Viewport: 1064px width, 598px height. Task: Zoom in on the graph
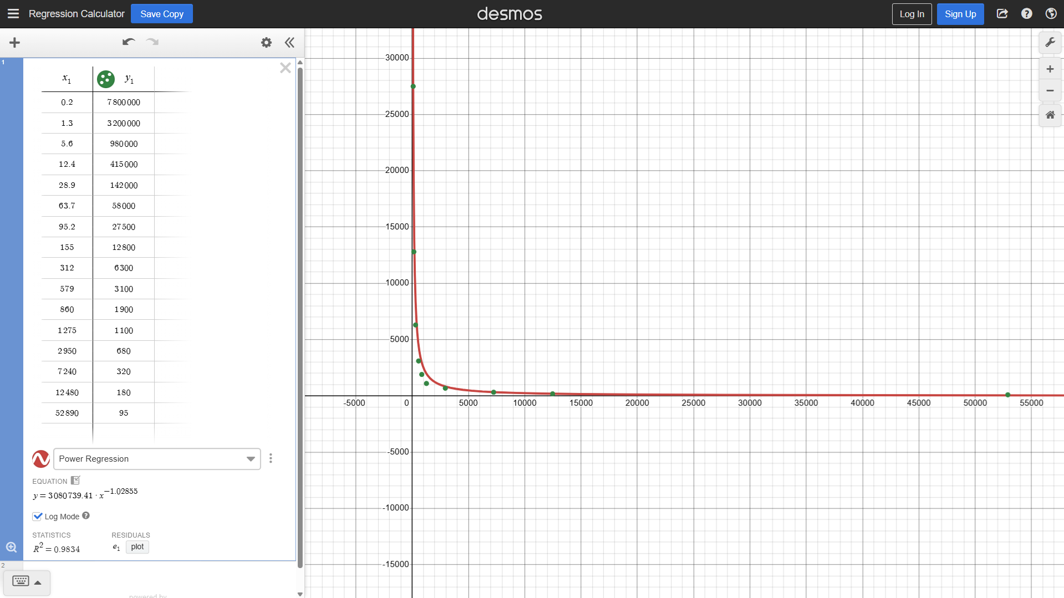[x=1050, y=69]
